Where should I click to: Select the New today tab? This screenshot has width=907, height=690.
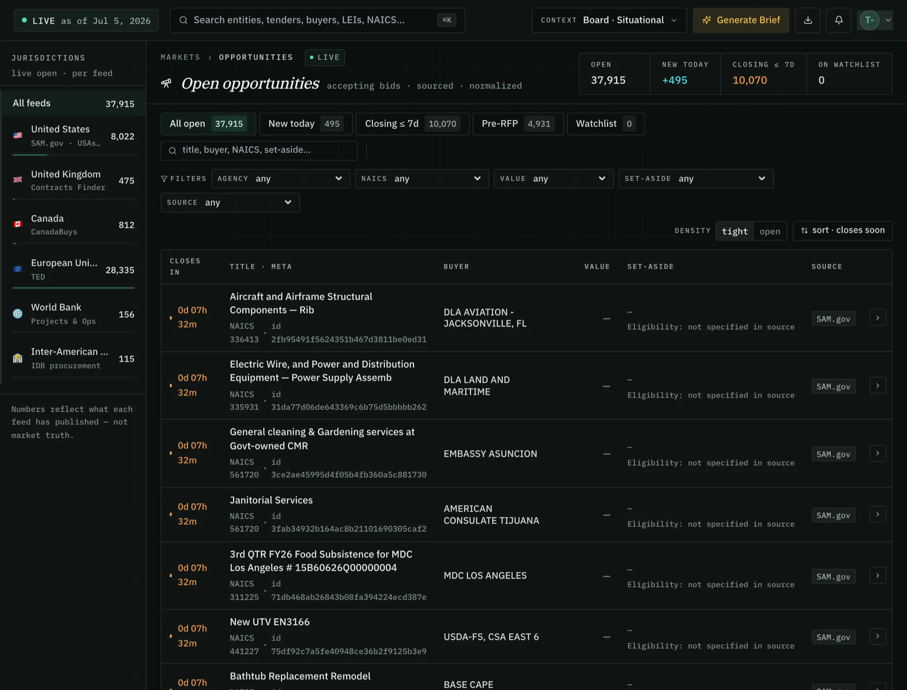click(x=306, y=124)
